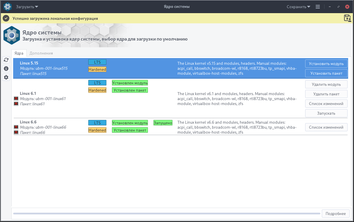Click the Linux kernel v6.1 description text
The height and width of the screenshot is (222, 354).
point(237,99)
